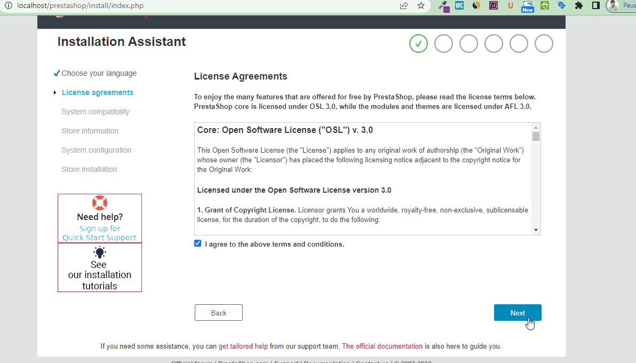636x363 pixels.
Task: Click the Core: Open Software License heading
Action: pyautogui.click(x=285, y=130)
